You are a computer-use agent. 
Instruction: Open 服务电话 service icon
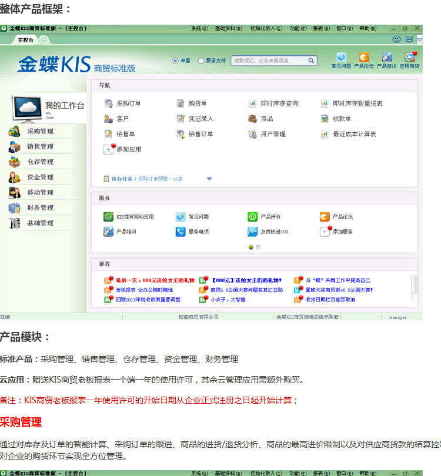[181, 232]
